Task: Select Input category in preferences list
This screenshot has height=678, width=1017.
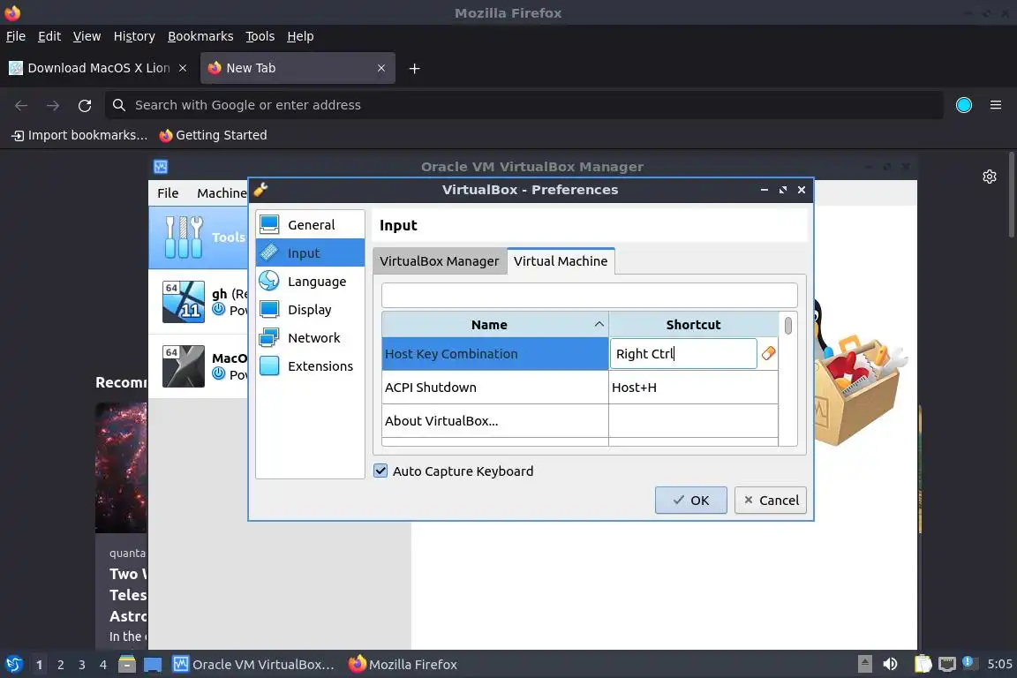Action: click(x=310, y=253)
